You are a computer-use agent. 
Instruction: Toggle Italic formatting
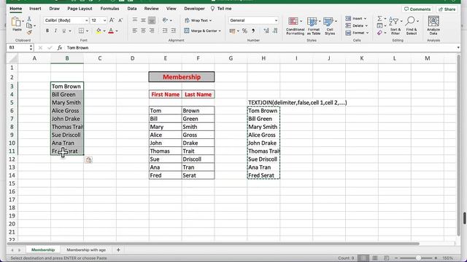click(x=55, y=31)
